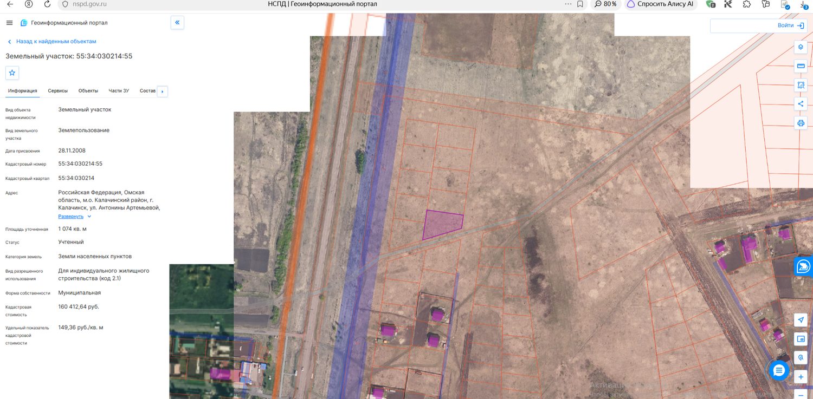Open the chat support bubble
Screen dimensions: 813x399
pos(779,370)
